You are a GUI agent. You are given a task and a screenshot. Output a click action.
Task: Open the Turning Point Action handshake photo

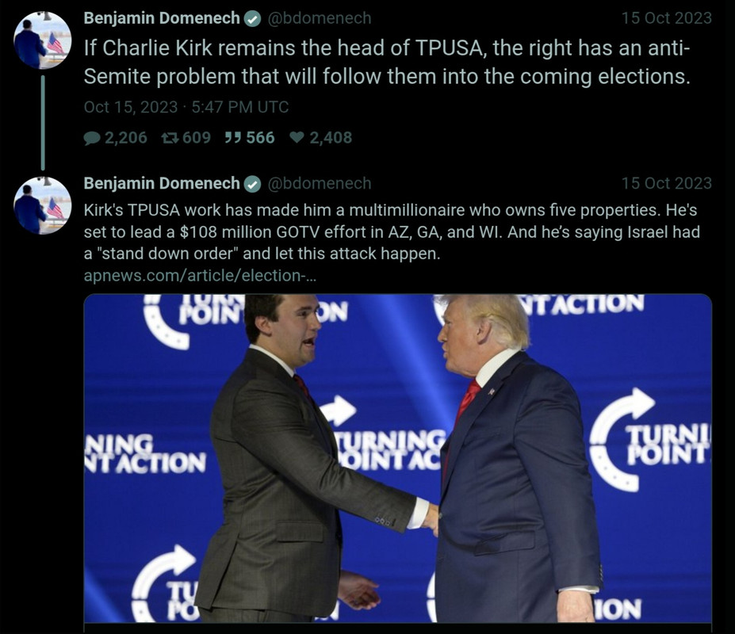click(x=398, y=459)
